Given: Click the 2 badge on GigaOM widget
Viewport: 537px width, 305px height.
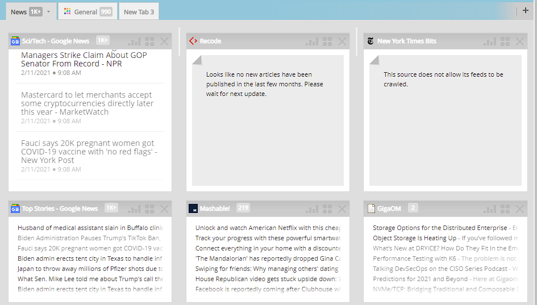Looking at the screenshot, I should pos(413,207).
